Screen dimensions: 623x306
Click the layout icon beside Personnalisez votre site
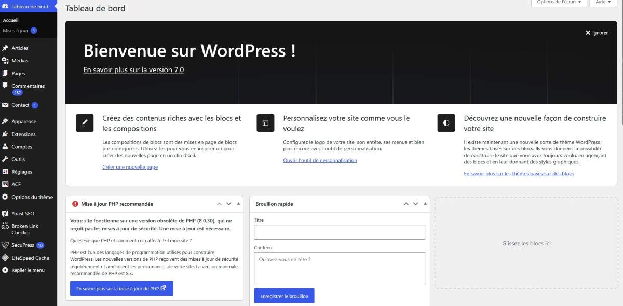point(265,123)
